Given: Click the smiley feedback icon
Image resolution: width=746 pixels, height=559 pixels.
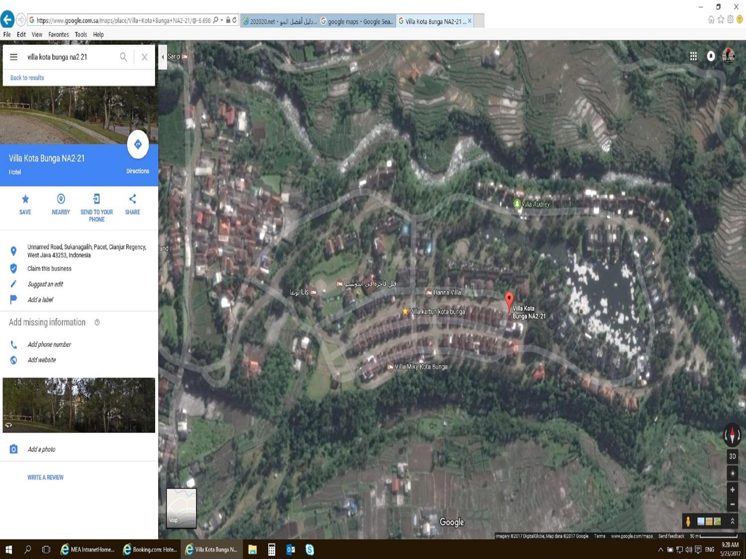Looking at the screenshot, I should point(739,20).
